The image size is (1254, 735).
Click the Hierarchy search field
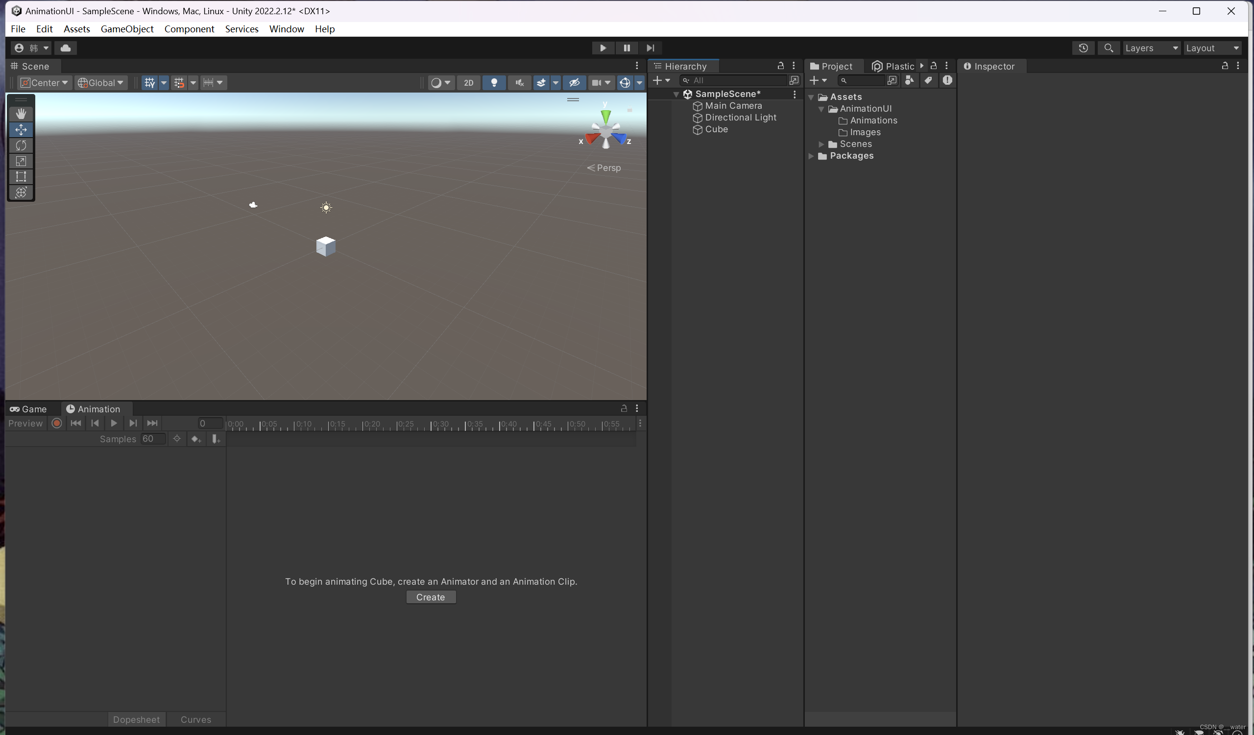(x=733, y=80)
